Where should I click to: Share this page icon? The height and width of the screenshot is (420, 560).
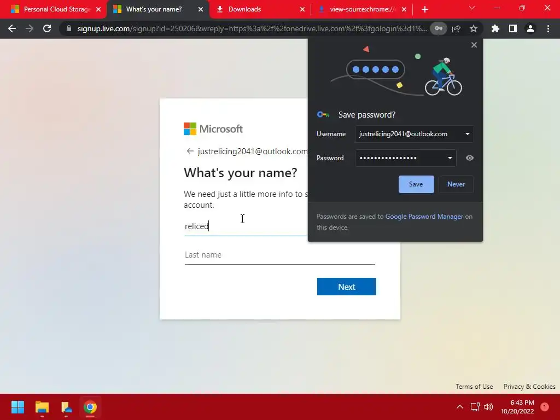(456, 28)
